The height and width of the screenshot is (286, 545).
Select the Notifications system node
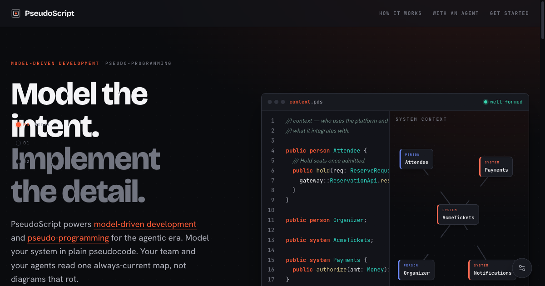tap(492, 270)
